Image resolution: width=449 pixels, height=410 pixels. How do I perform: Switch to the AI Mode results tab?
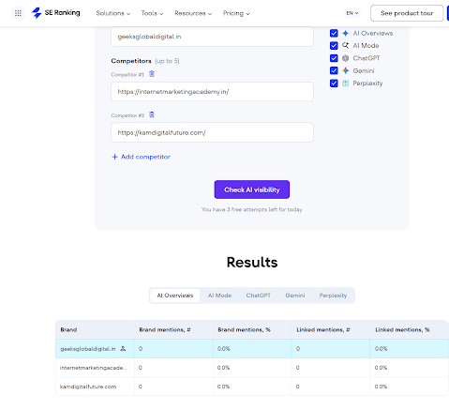(x=219, y=296)
